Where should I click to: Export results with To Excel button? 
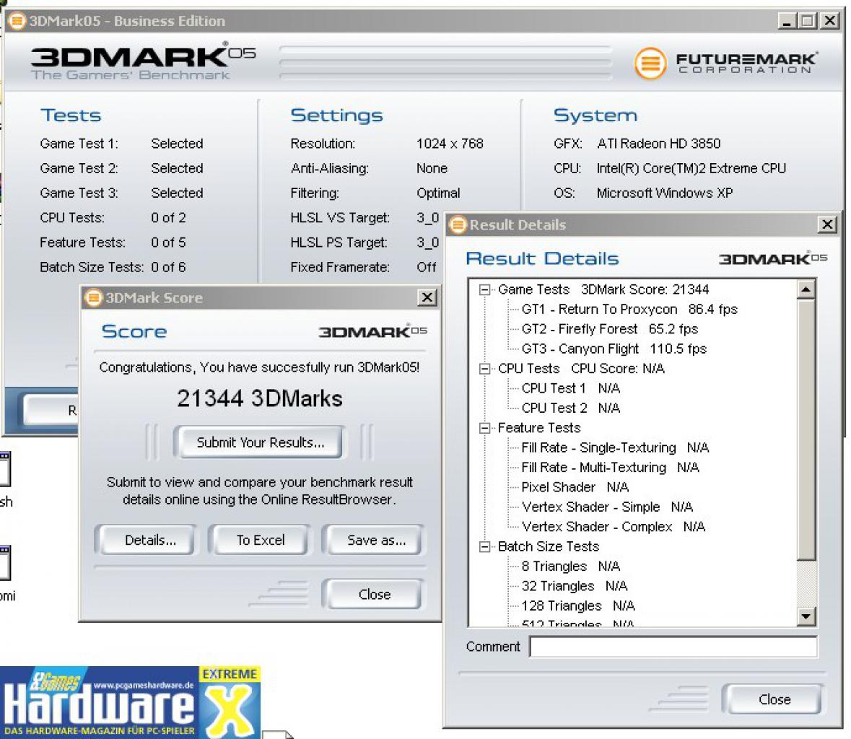pos(261,541)
